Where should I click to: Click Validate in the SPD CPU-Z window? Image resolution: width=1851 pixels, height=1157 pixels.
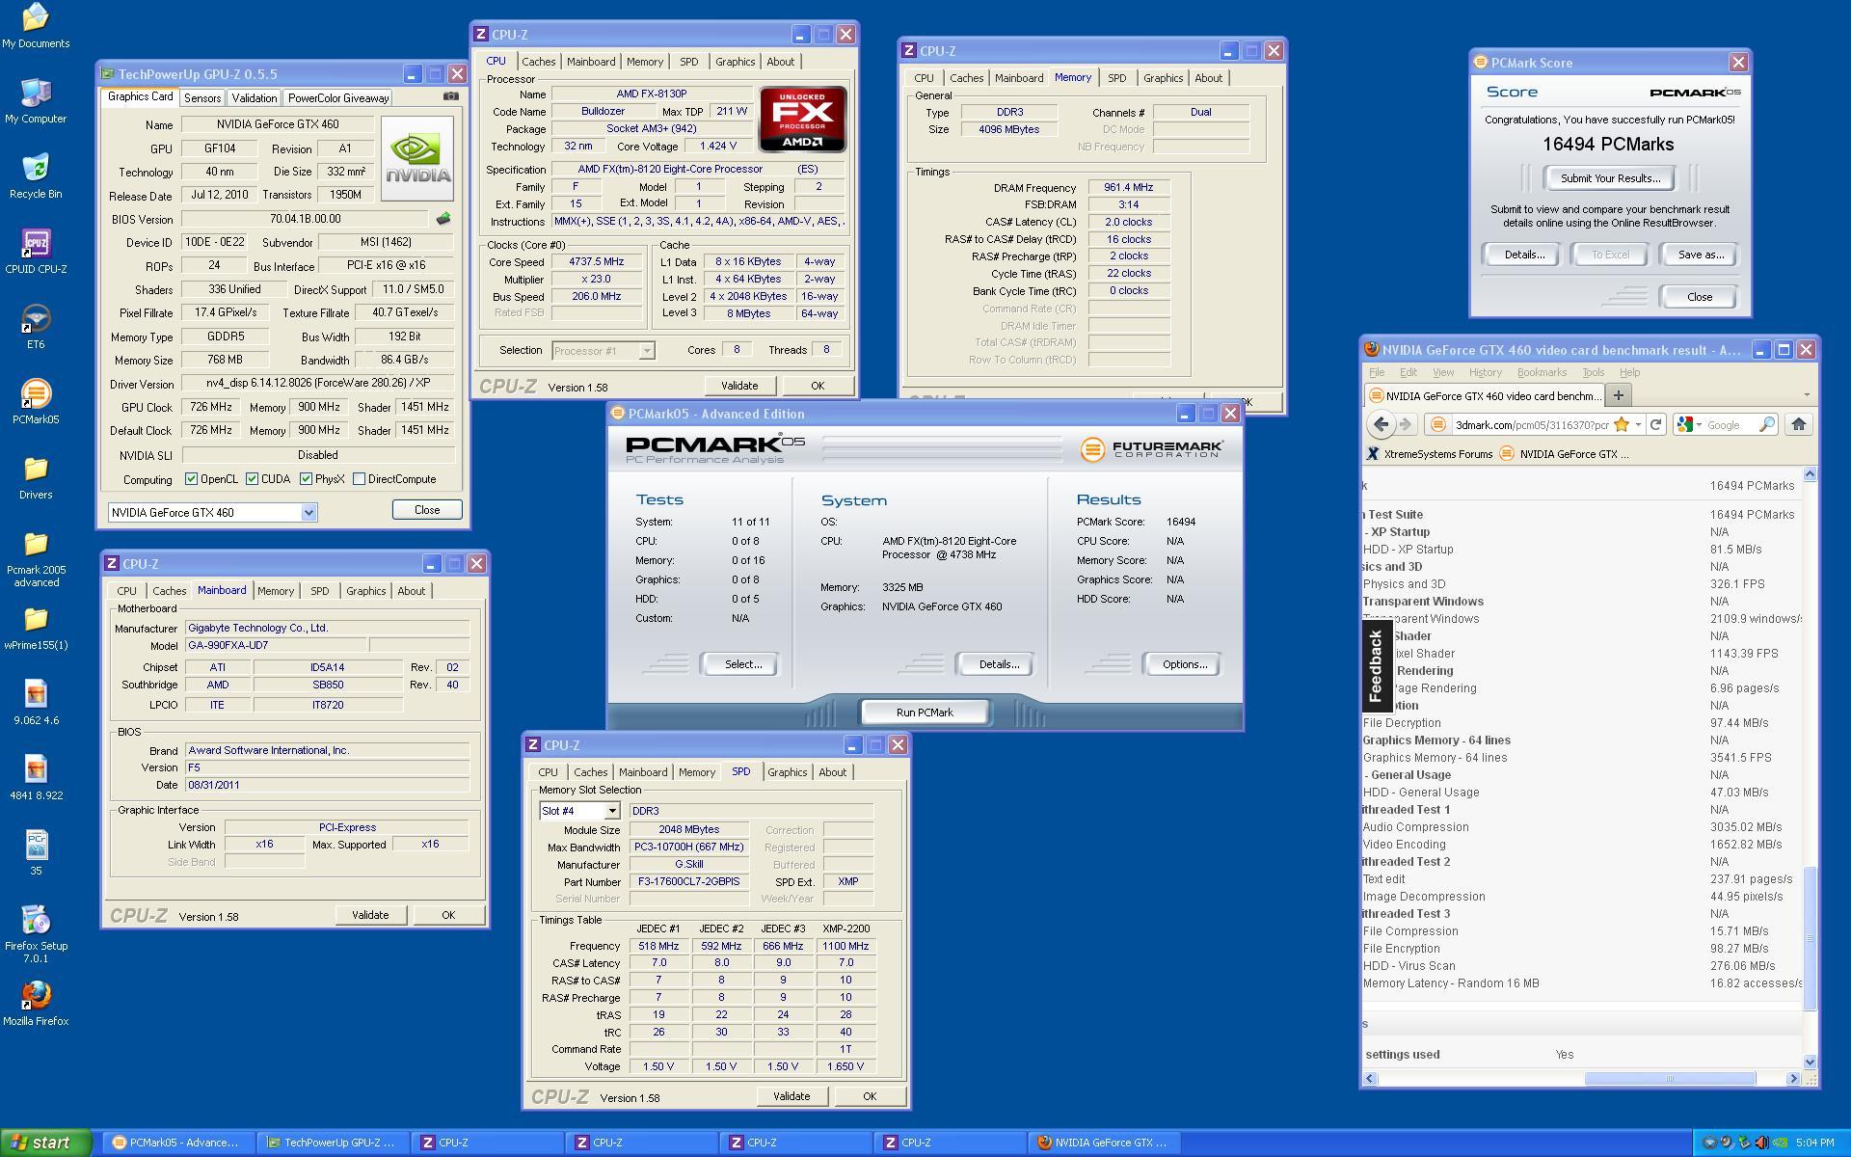[791, 1096]
